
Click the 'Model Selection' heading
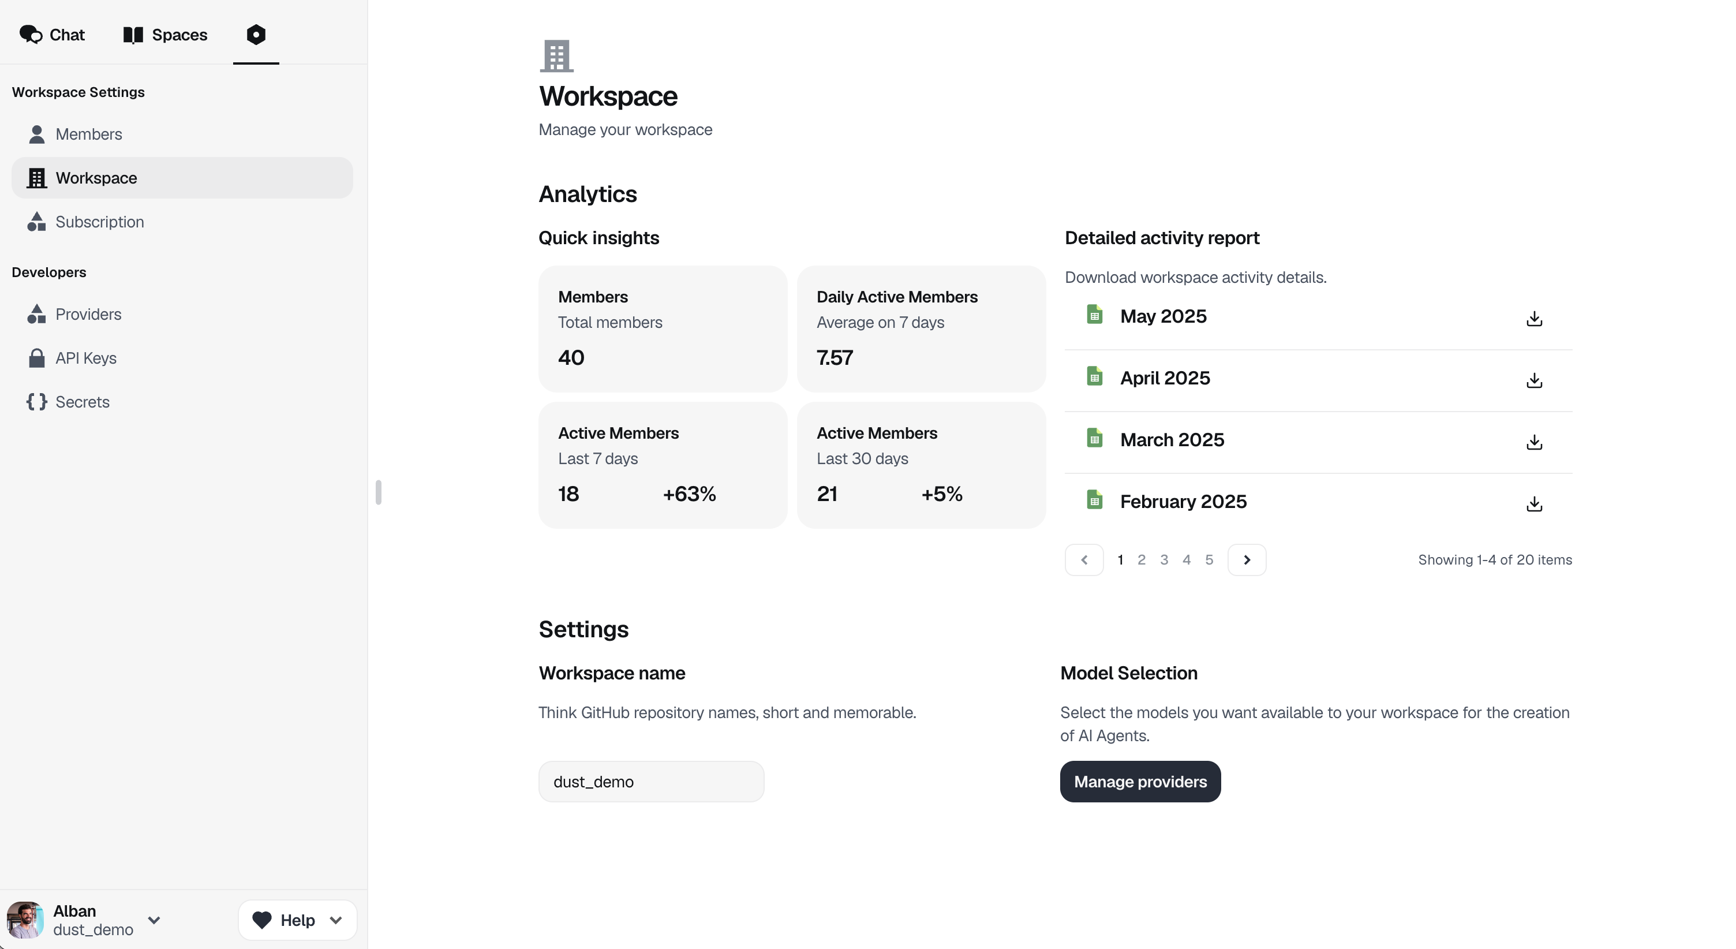(x=1129, y=673)
